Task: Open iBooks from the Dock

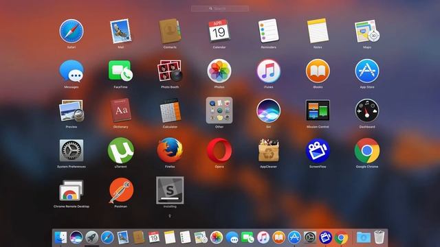Action: coord(278,238)
